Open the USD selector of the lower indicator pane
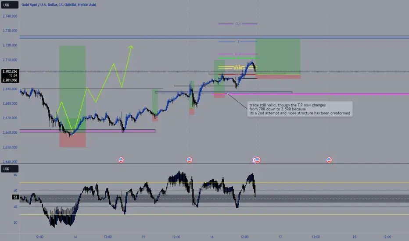 9,169
